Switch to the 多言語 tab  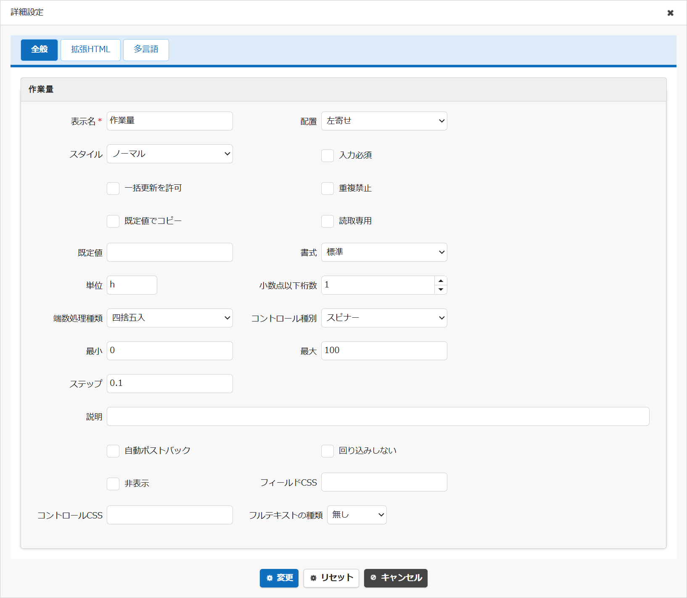[x=146, y=50]
